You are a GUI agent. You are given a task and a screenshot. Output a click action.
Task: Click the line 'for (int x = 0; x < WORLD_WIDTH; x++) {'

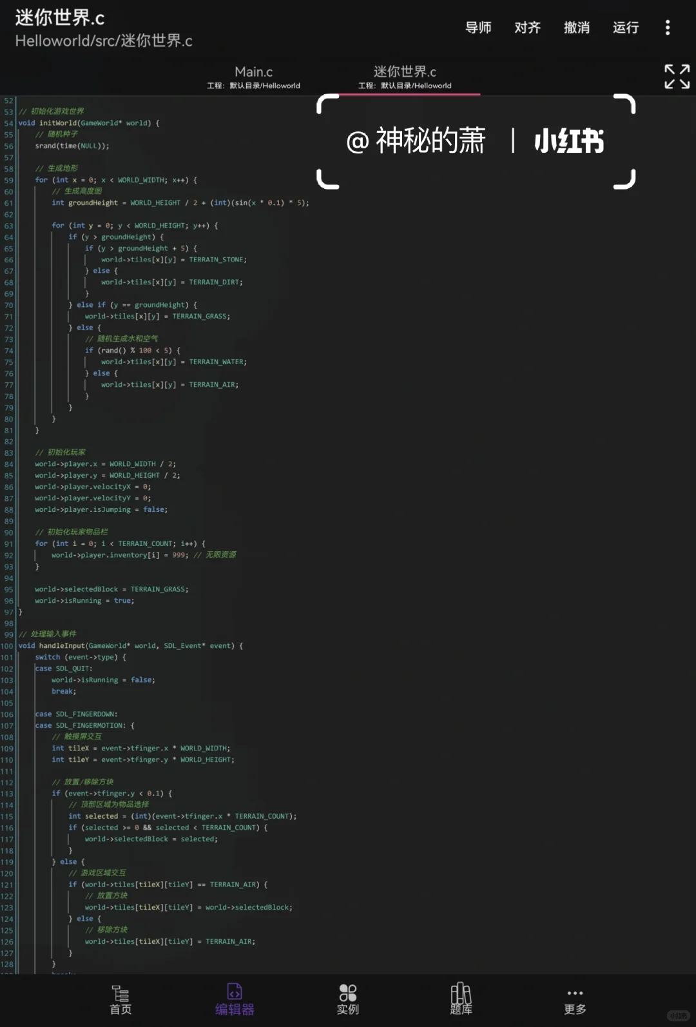[x=116, y=180]
